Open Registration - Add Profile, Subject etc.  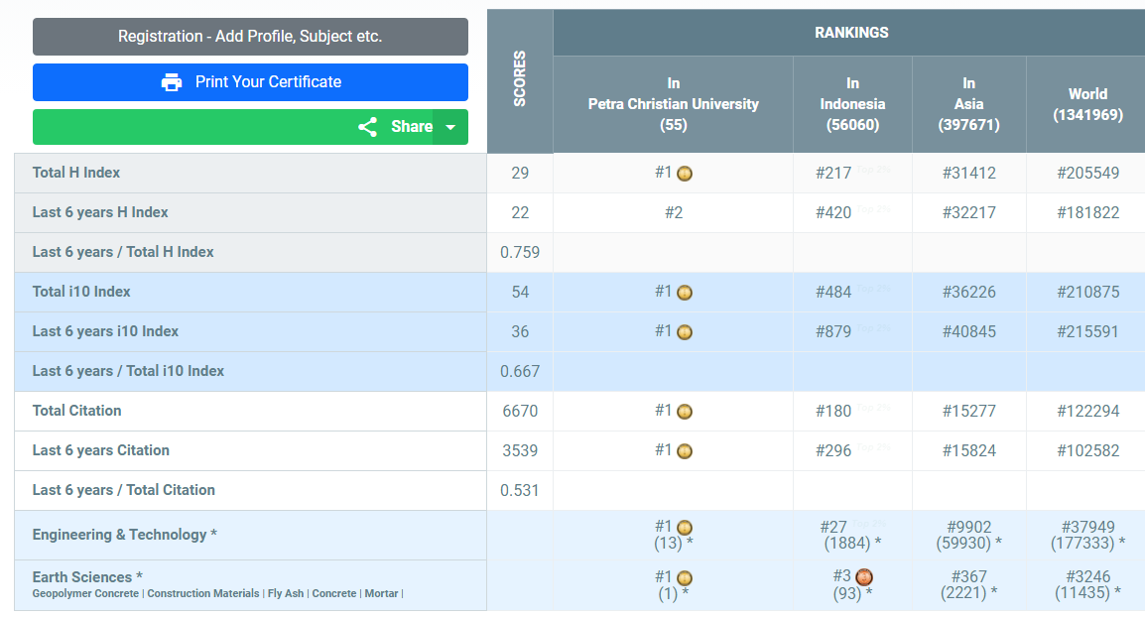pyautogui.click(x=250, y=37)
